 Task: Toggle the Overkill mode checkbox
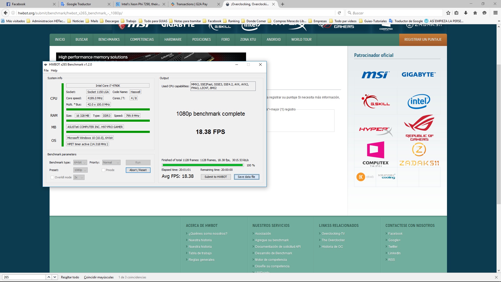[52, 177]
